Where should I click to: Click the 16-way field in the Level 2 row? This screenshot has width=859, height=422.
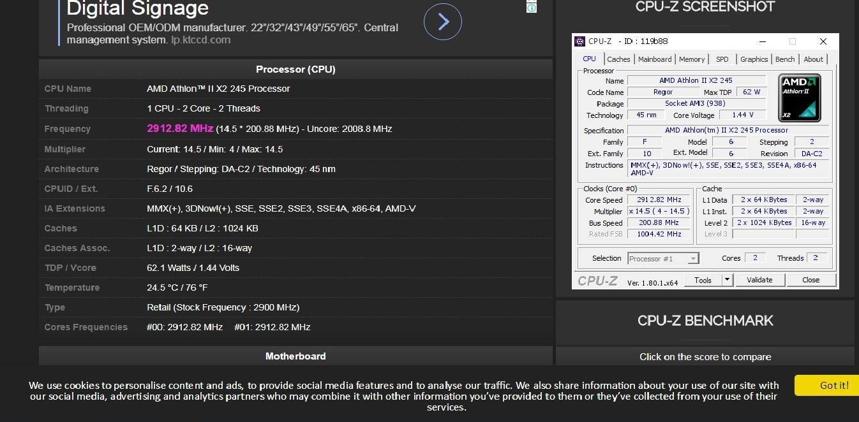click(812, 222)
